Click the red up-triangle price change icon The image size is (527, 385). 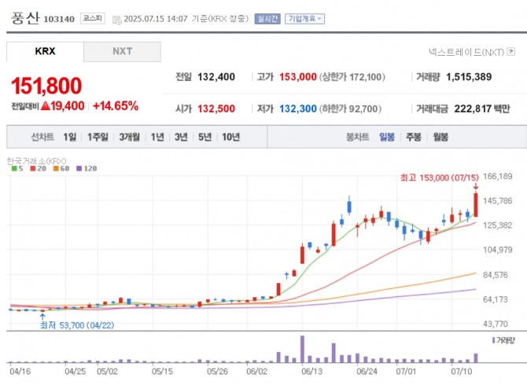pos(46,105)
